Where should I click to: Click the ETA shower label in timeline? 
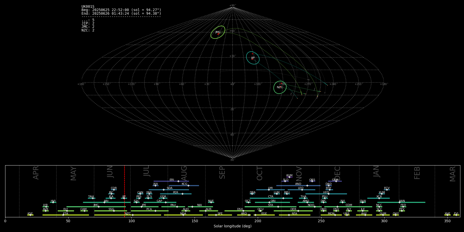coord(66,213)
